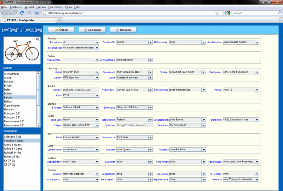
Task: Open the Bearbeiten menu
Action: point(16,7)
